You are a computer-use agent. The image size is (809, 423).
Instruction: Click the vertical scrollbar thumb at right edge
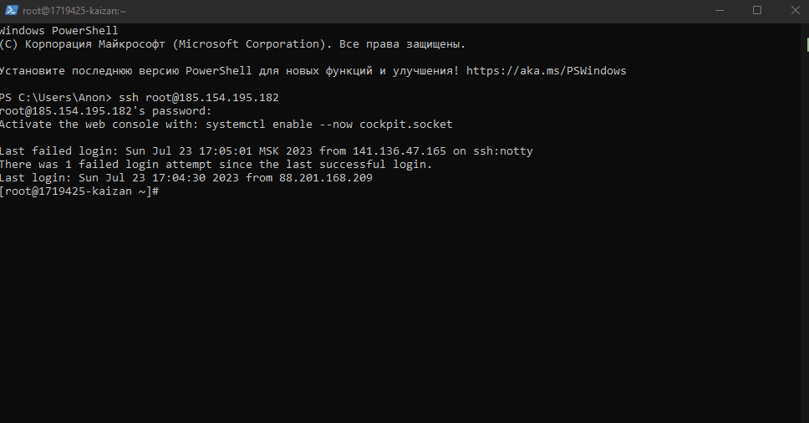click(807, 44)
